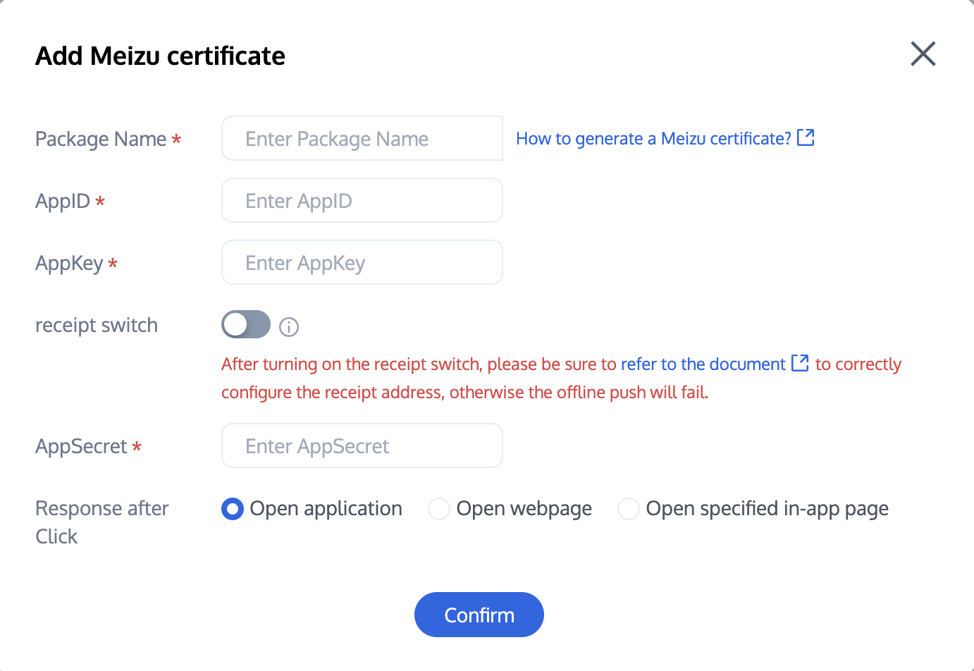Click external-link icon after Meizu certificate help
Viewport: 974px width, 671px height.
806,137
